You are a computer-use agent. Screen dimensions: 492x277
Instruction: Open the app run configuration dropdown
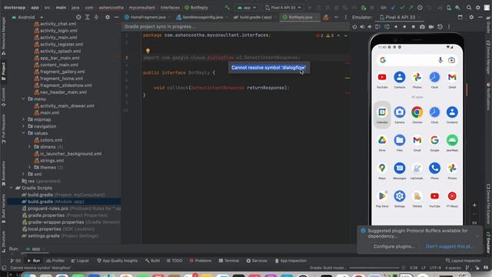coord(247,8)
